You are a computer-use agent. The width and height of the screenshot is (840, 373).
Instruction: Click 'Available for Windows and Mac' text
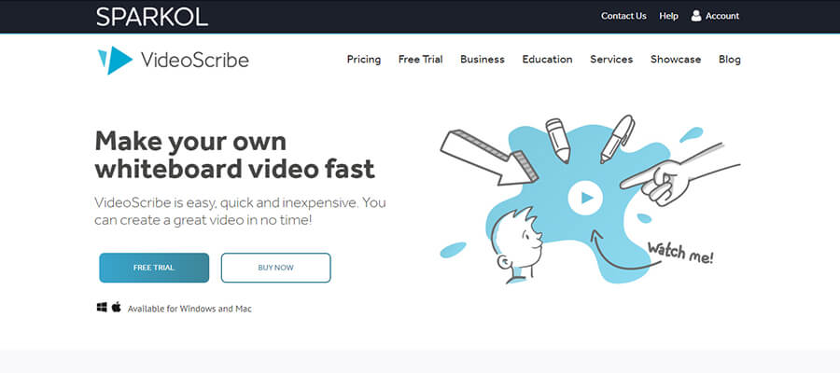click(x=189, y=309)
